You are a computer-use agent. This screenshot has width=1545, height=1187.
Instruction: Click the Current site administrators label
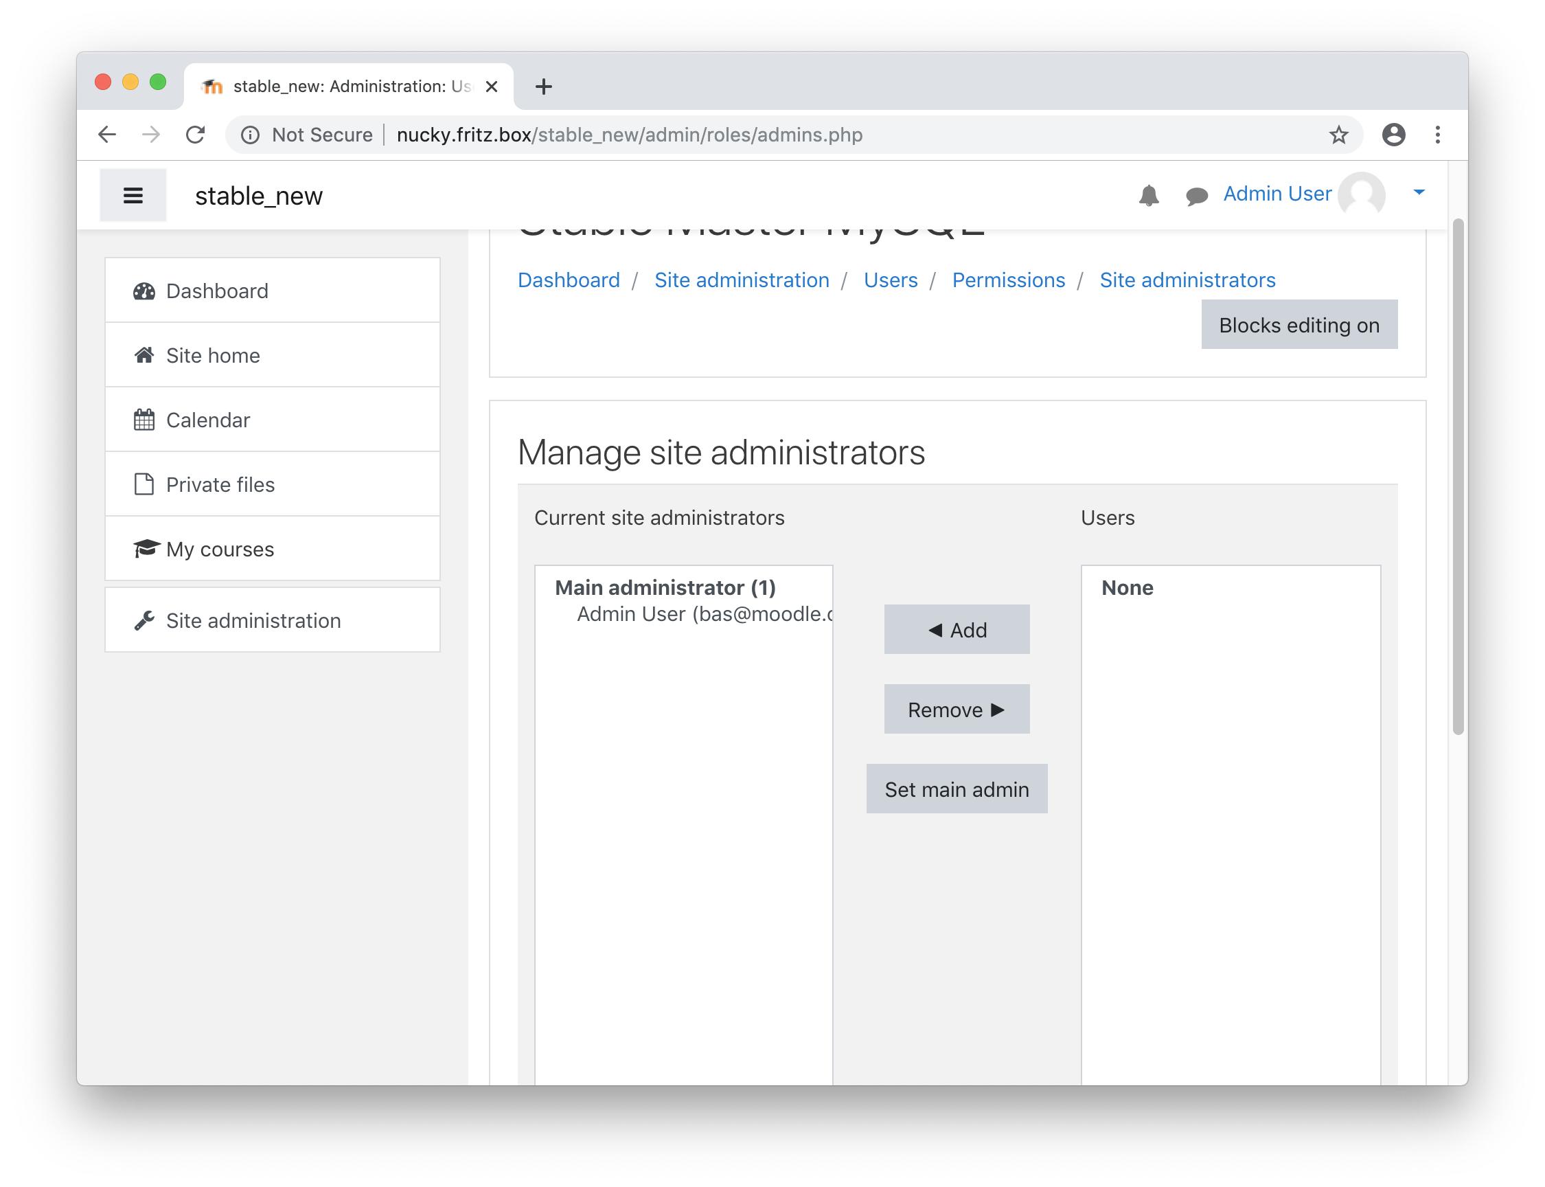coord(659,518)
